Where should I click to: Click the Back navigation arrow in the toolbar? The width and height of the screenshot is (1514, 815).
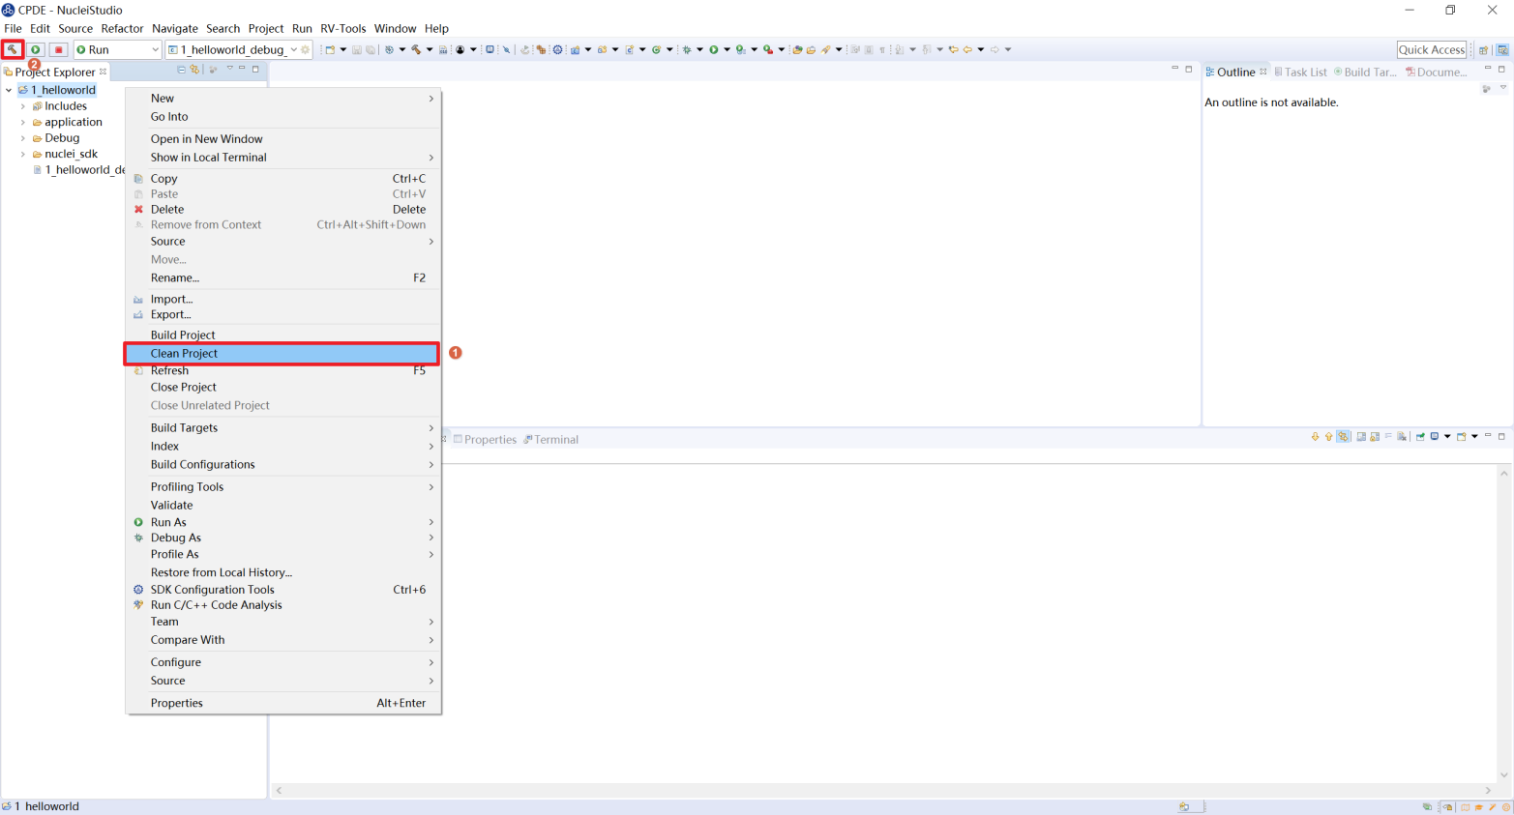pyautogui.click(x=967, y=49)
